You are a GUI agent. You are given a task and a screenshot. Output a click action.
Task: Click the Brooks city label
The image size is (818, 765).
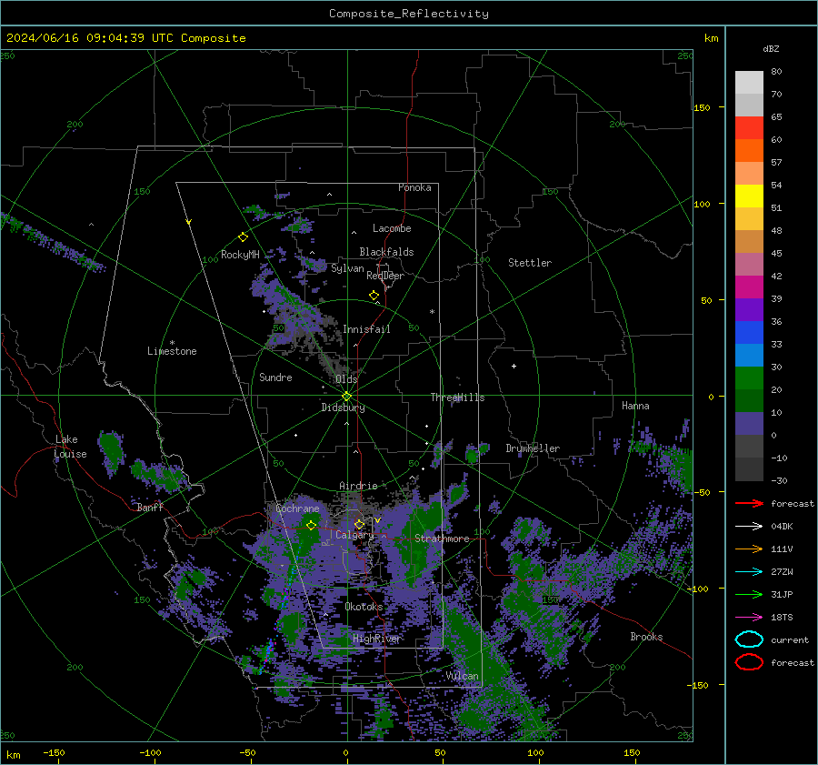646,637
